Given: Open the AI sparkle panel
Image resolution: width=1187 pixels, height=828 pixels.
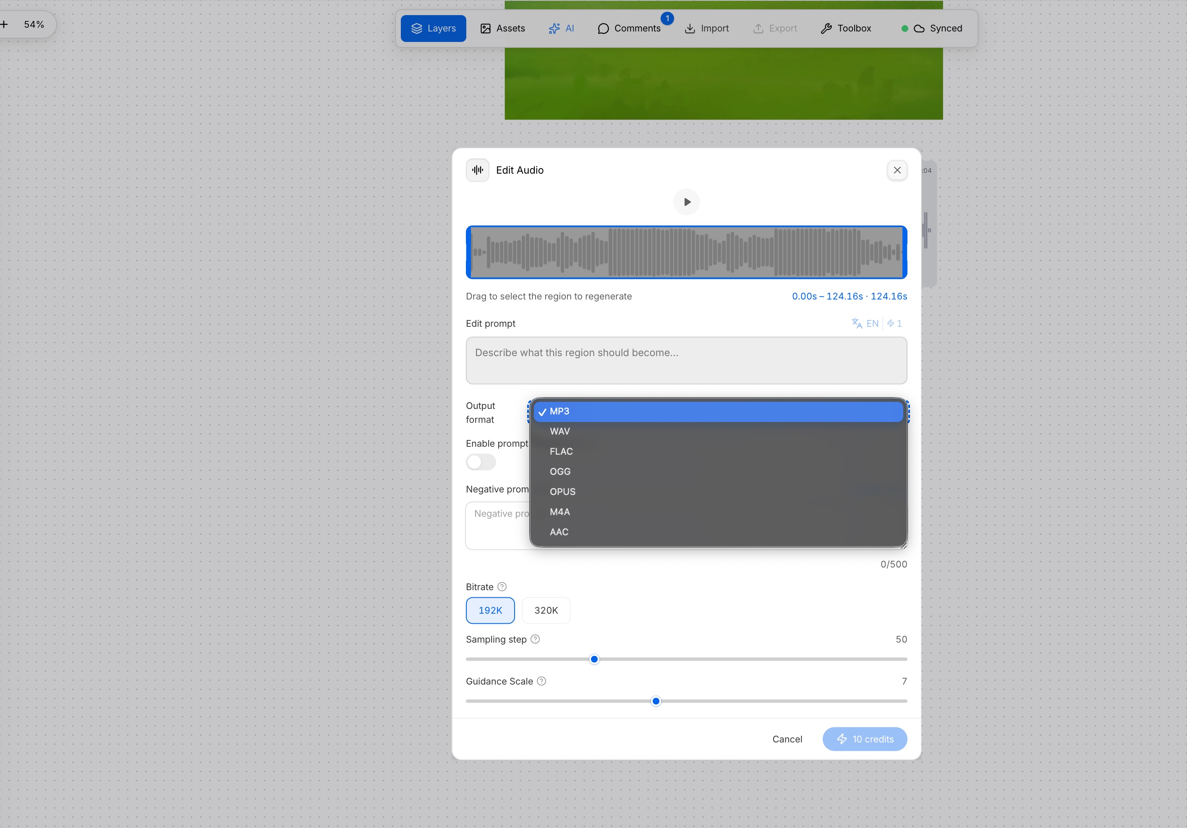Looking at the screenshot, I should pos(562,29).
